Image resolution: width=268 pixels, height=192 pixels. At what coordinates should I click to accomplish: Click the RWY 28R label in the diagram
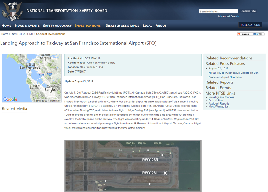tap(150, 160)
